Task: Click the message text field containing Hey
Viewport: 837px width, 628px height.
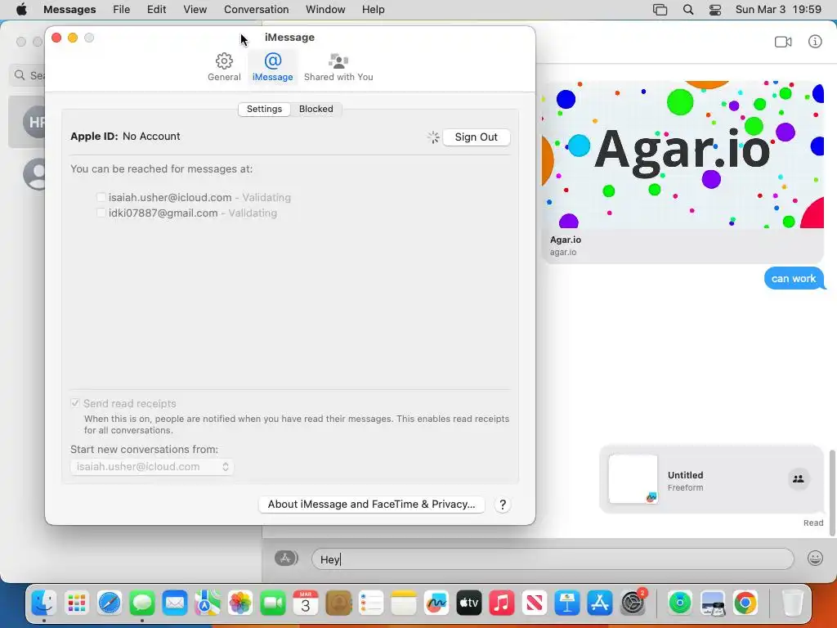Action: pos(553,559)
